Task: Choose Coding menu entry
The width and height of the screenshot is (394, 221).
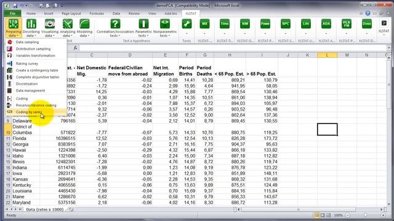Action: click(x=36, y=99)
